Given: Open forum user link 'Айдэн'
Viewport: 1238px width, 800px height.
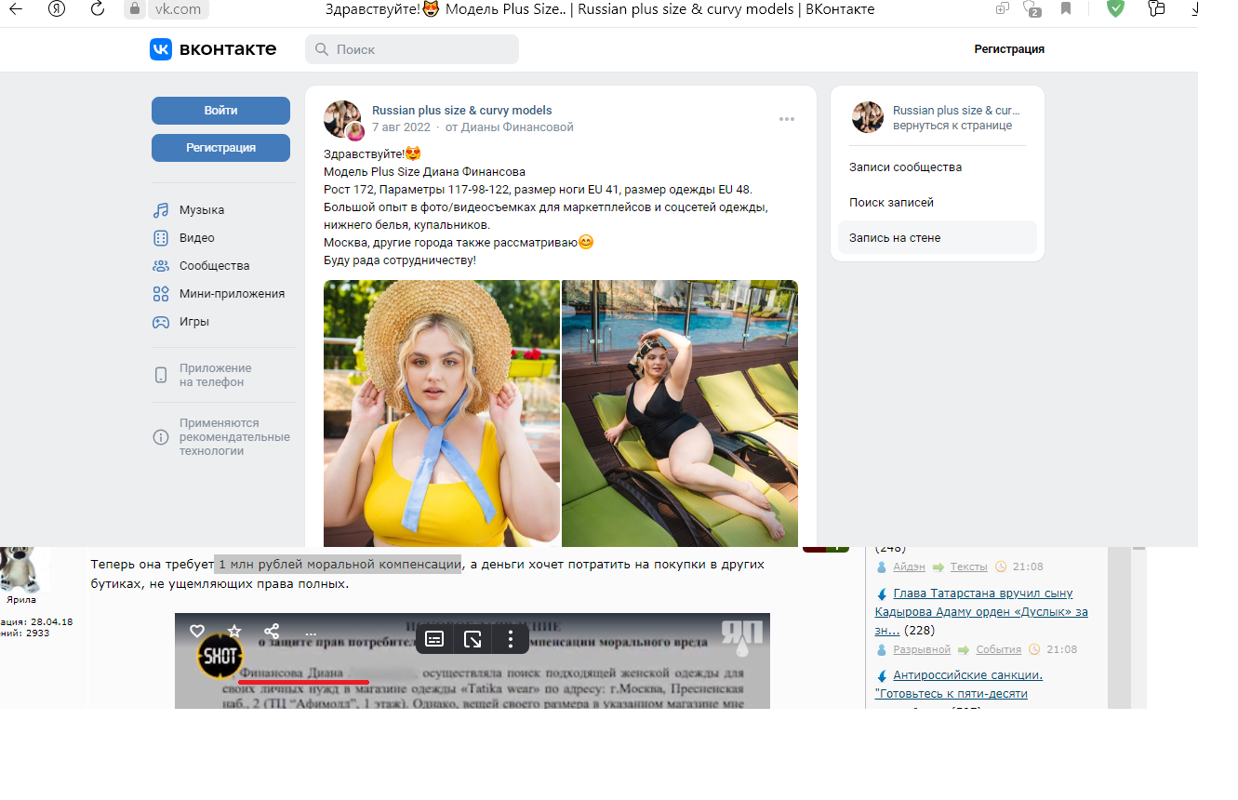Looking at the screenshot, I should (x=910, y=567).
